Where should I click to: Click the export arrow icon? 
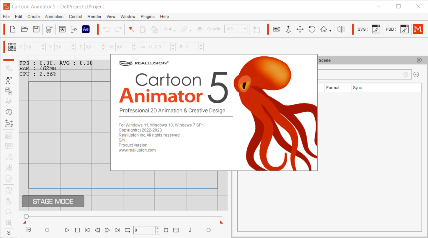(x=74, y=29)
